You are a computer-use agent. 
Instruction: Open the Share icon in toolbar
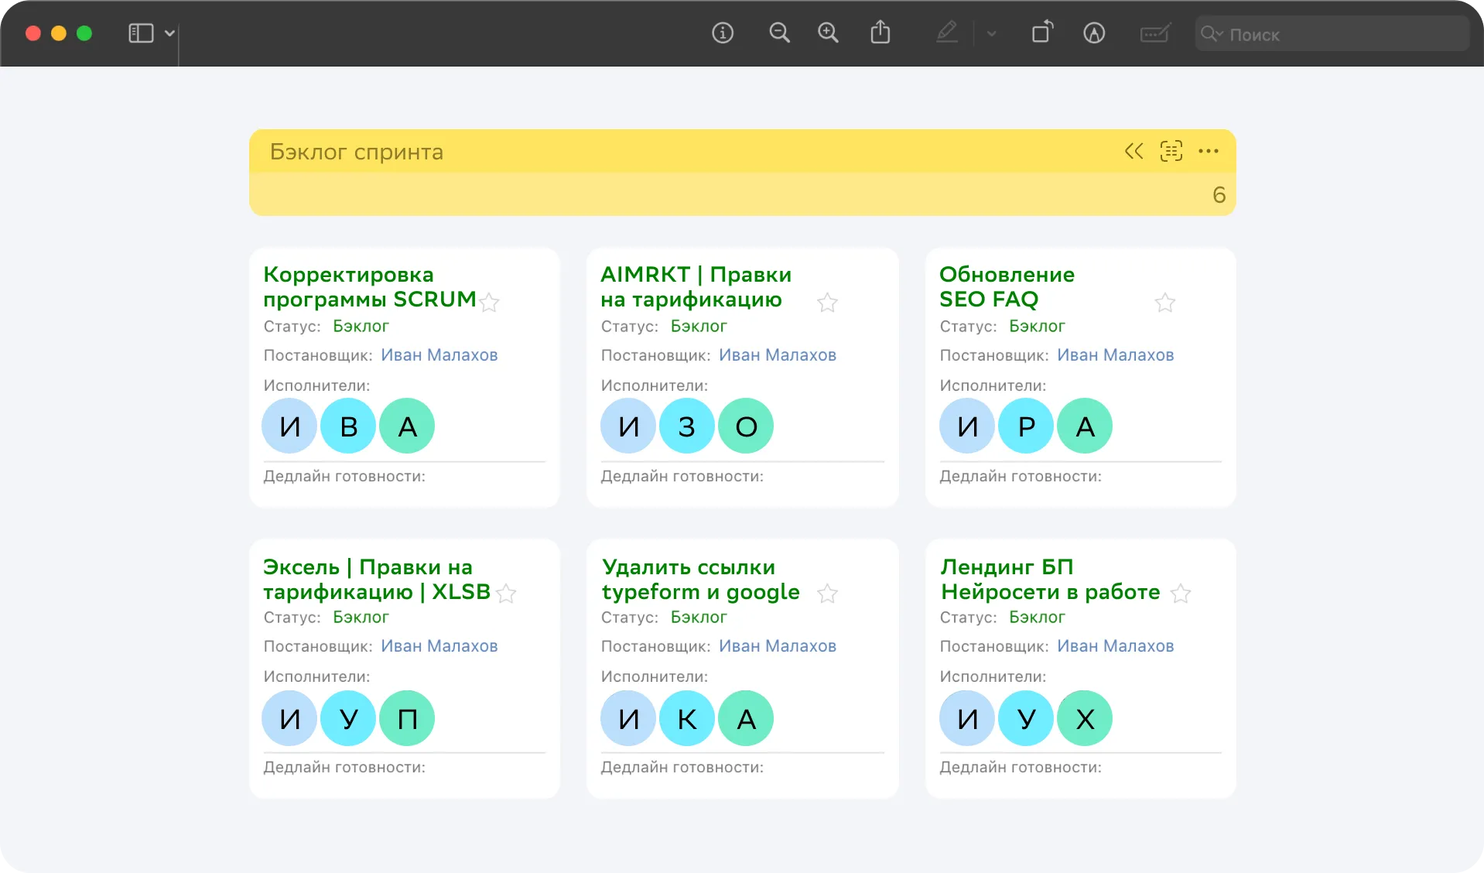[880, 33]
